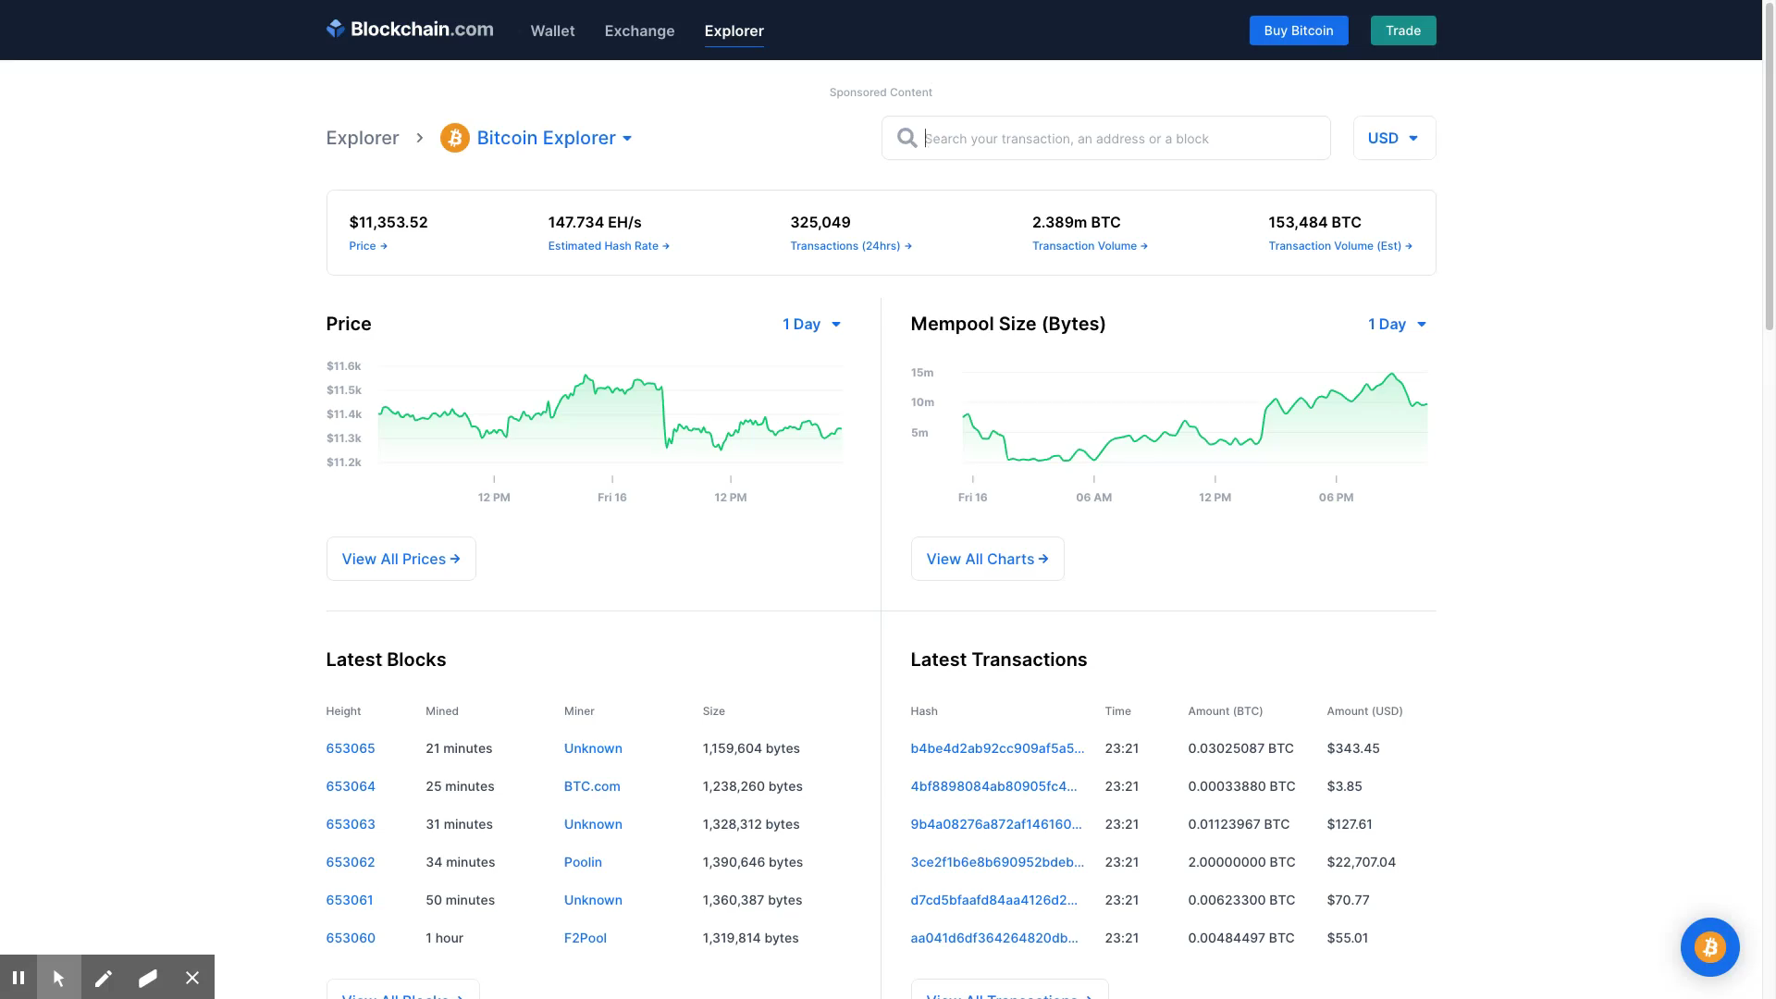Select the pencil drawing tool
The height and width of the screenshot is (999, 1776).
click(x=104, y=978)
